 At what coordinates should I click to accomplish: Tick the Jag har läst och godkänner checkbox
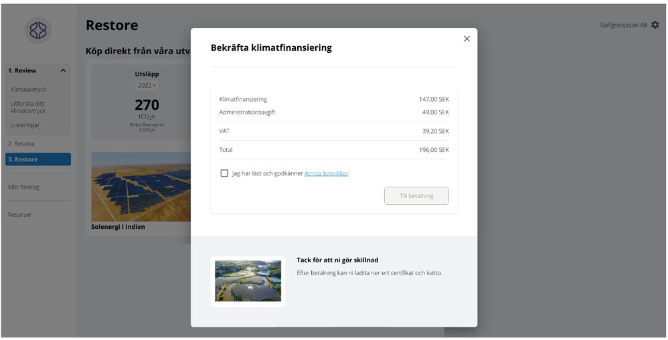coord(224,173)
